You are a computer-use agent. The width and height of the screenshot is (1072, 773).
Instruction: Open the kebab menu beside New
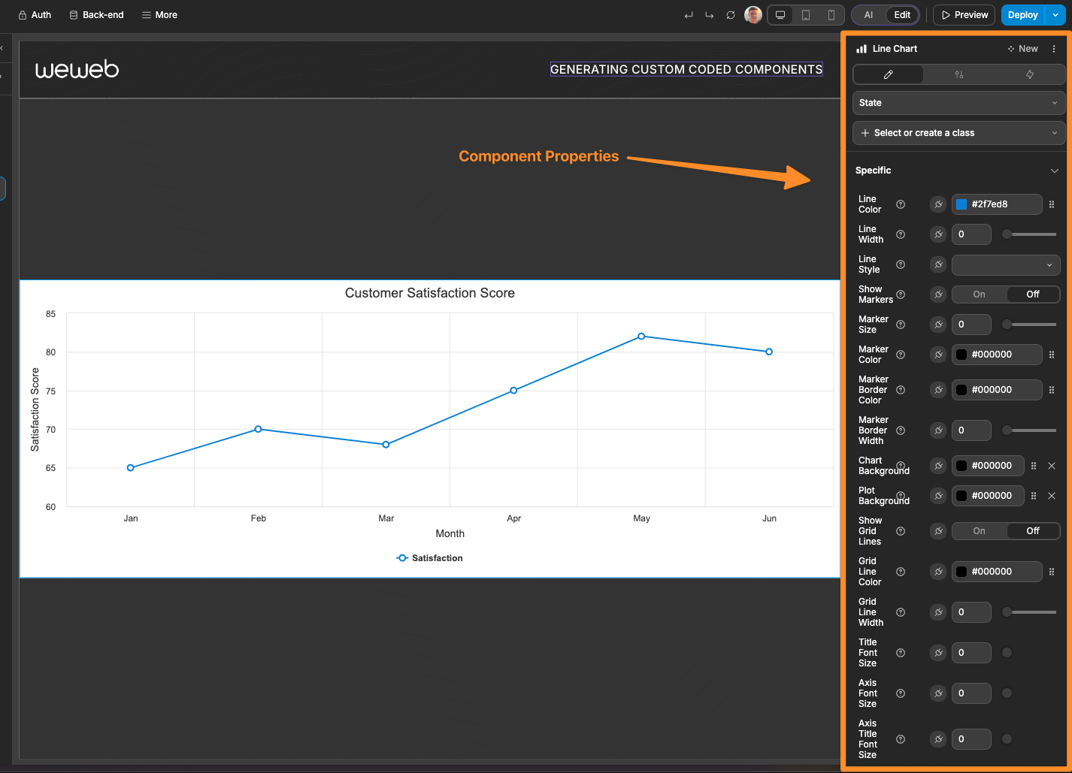point(1053,48)
